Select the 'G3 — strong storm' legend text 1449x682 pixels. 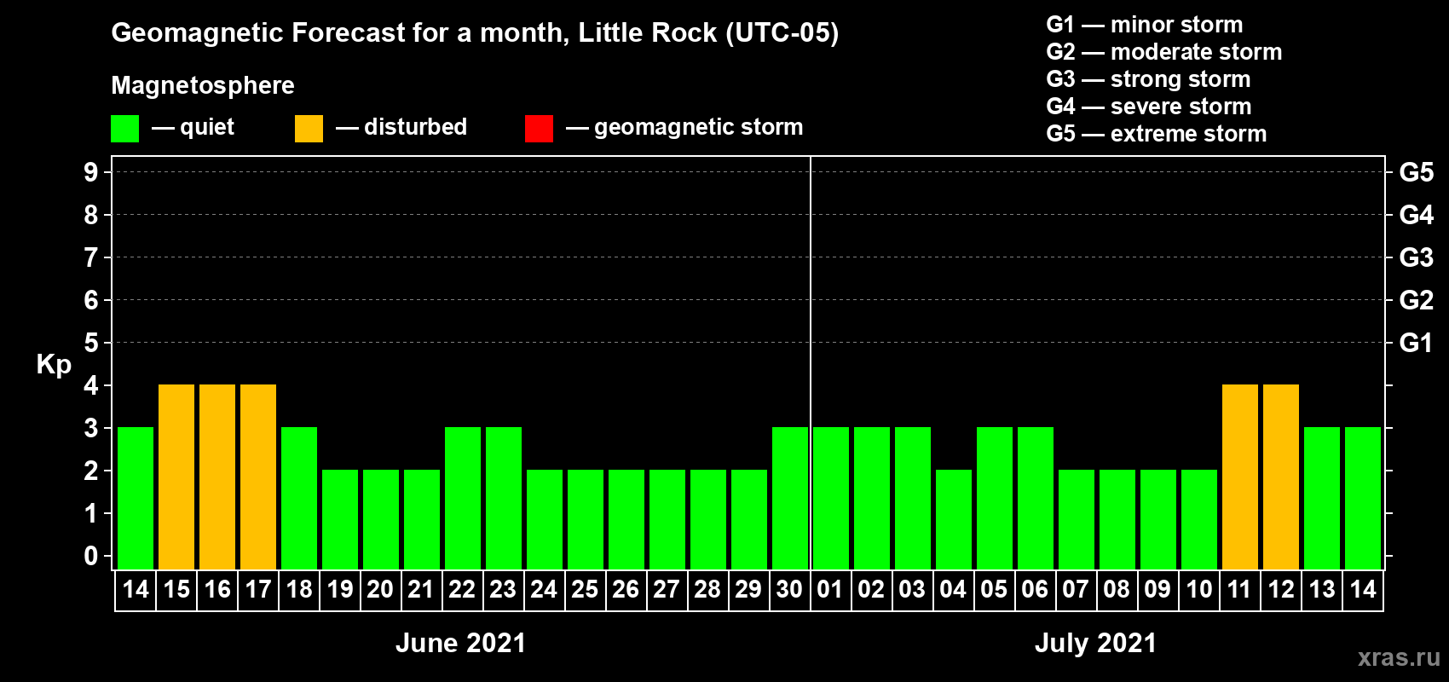tap(1148, 78)
